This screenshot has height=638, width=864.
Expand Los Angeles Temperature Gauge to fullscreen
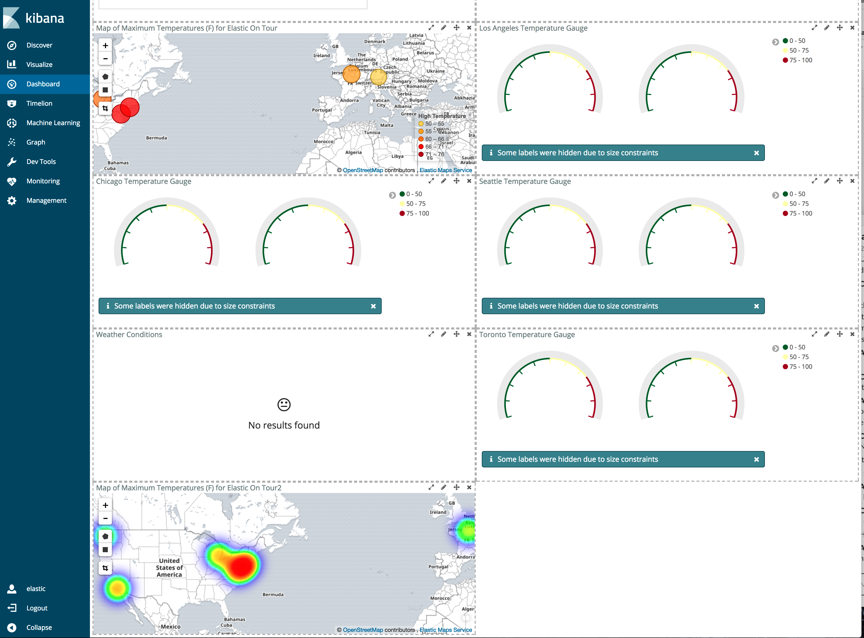click(x=814, y=27)
